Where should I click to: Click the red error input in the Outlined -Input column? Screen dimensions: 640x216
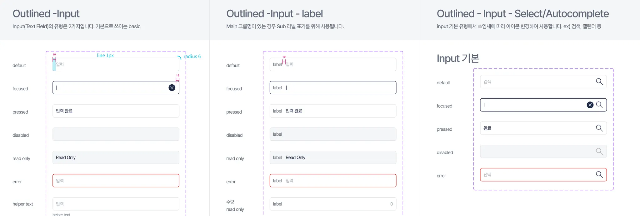(116, 181)
